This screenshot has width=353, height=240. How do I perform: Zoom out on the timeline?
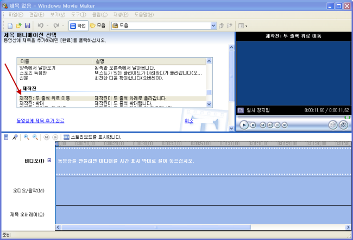click(x=35, y=137)
